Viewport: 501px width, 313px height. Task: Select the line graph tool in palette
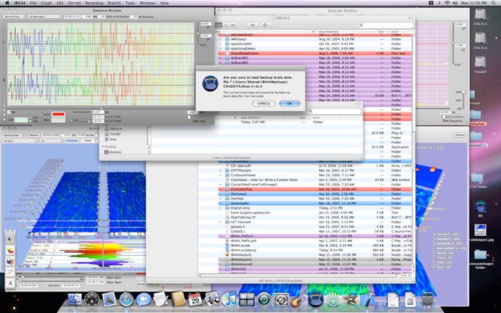coord(10,272)
